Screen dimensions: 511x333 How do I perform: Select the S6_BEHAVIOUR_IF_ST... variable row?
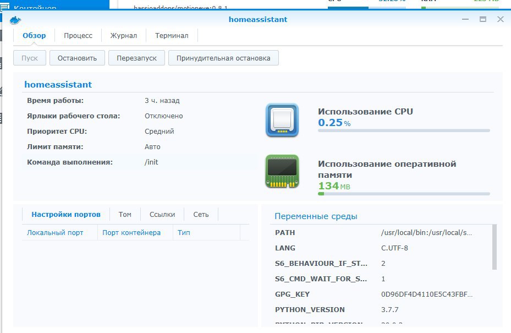(381, 263)
